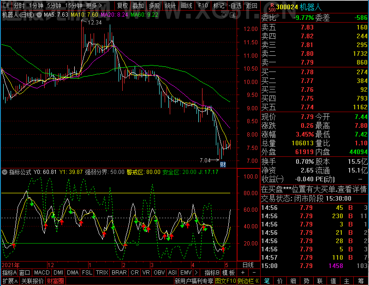The image size is (369, 286).
Task: Switch to the 分时 intraday view
Action: pyautogui.click(x=19, y=6)
